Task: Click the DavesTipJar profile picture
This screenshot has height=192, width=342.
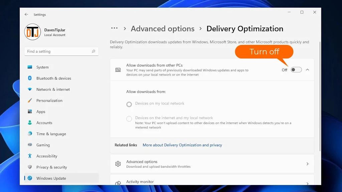Action: (x=32, y=32)
